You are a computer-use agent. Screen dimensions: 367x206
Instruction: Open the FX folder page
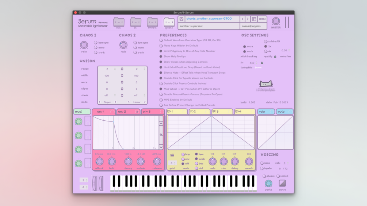135,22
